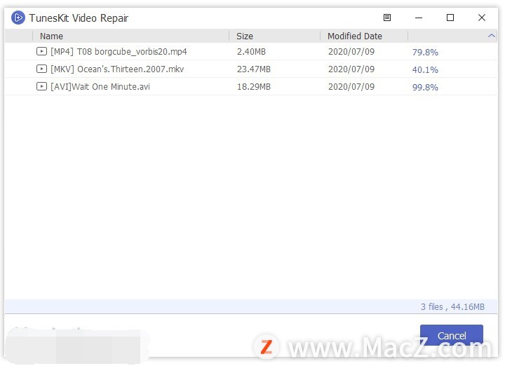Screen dimensions: 505x366
Task: Click video icon beside Ocean's.Thirteen.2007.mkv
Action: (41, 69)
